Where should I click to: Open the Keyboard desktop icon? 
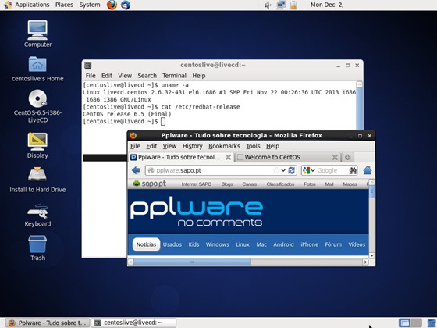click(37, 211)
